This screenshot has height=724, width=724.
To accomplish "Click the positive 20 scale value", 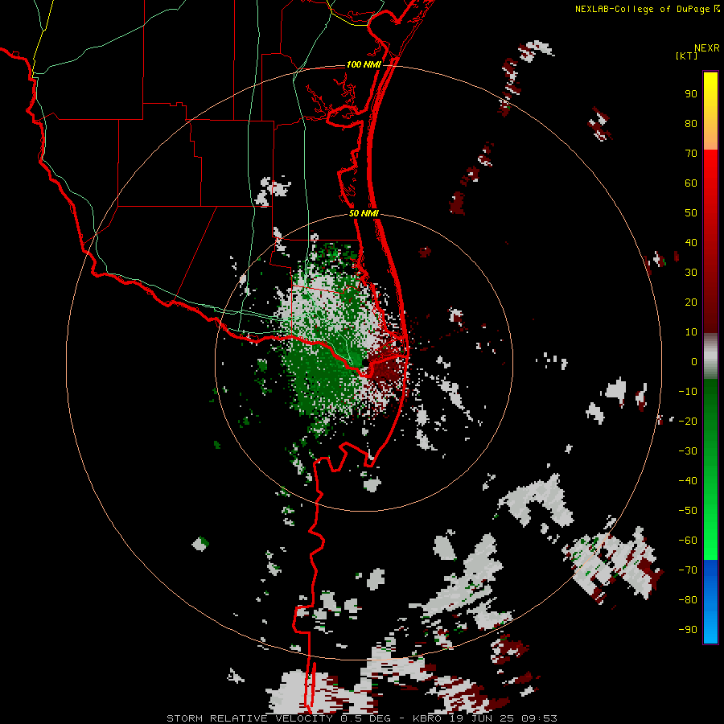I will pyautogui.click(x=691, y=302).
